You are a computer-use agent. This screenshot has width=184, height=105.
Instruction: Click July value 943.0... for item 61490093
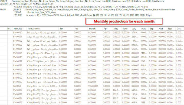[x=135, y=45]
